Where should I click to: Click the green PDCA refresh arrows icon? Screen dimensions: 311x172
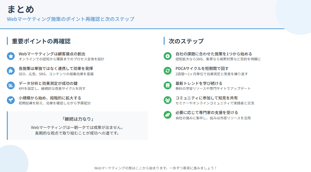168,71
